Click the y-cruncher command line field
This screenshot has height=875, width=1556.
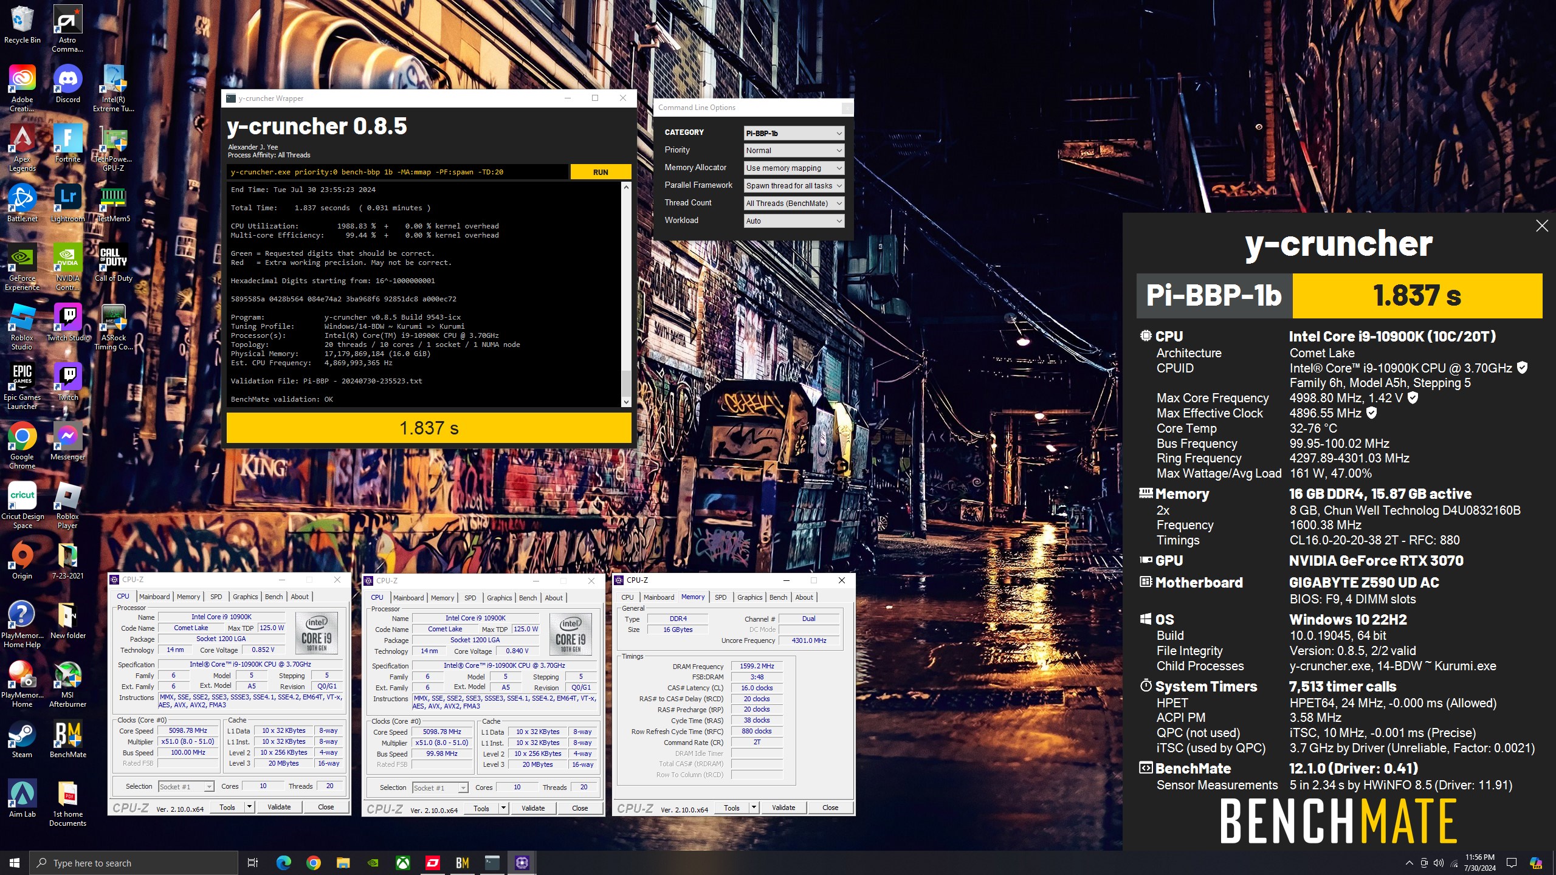(398, 172)
